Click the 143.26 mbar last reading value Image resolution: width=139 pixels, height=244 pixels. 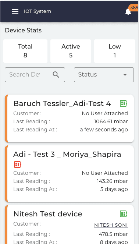[112, 181]
